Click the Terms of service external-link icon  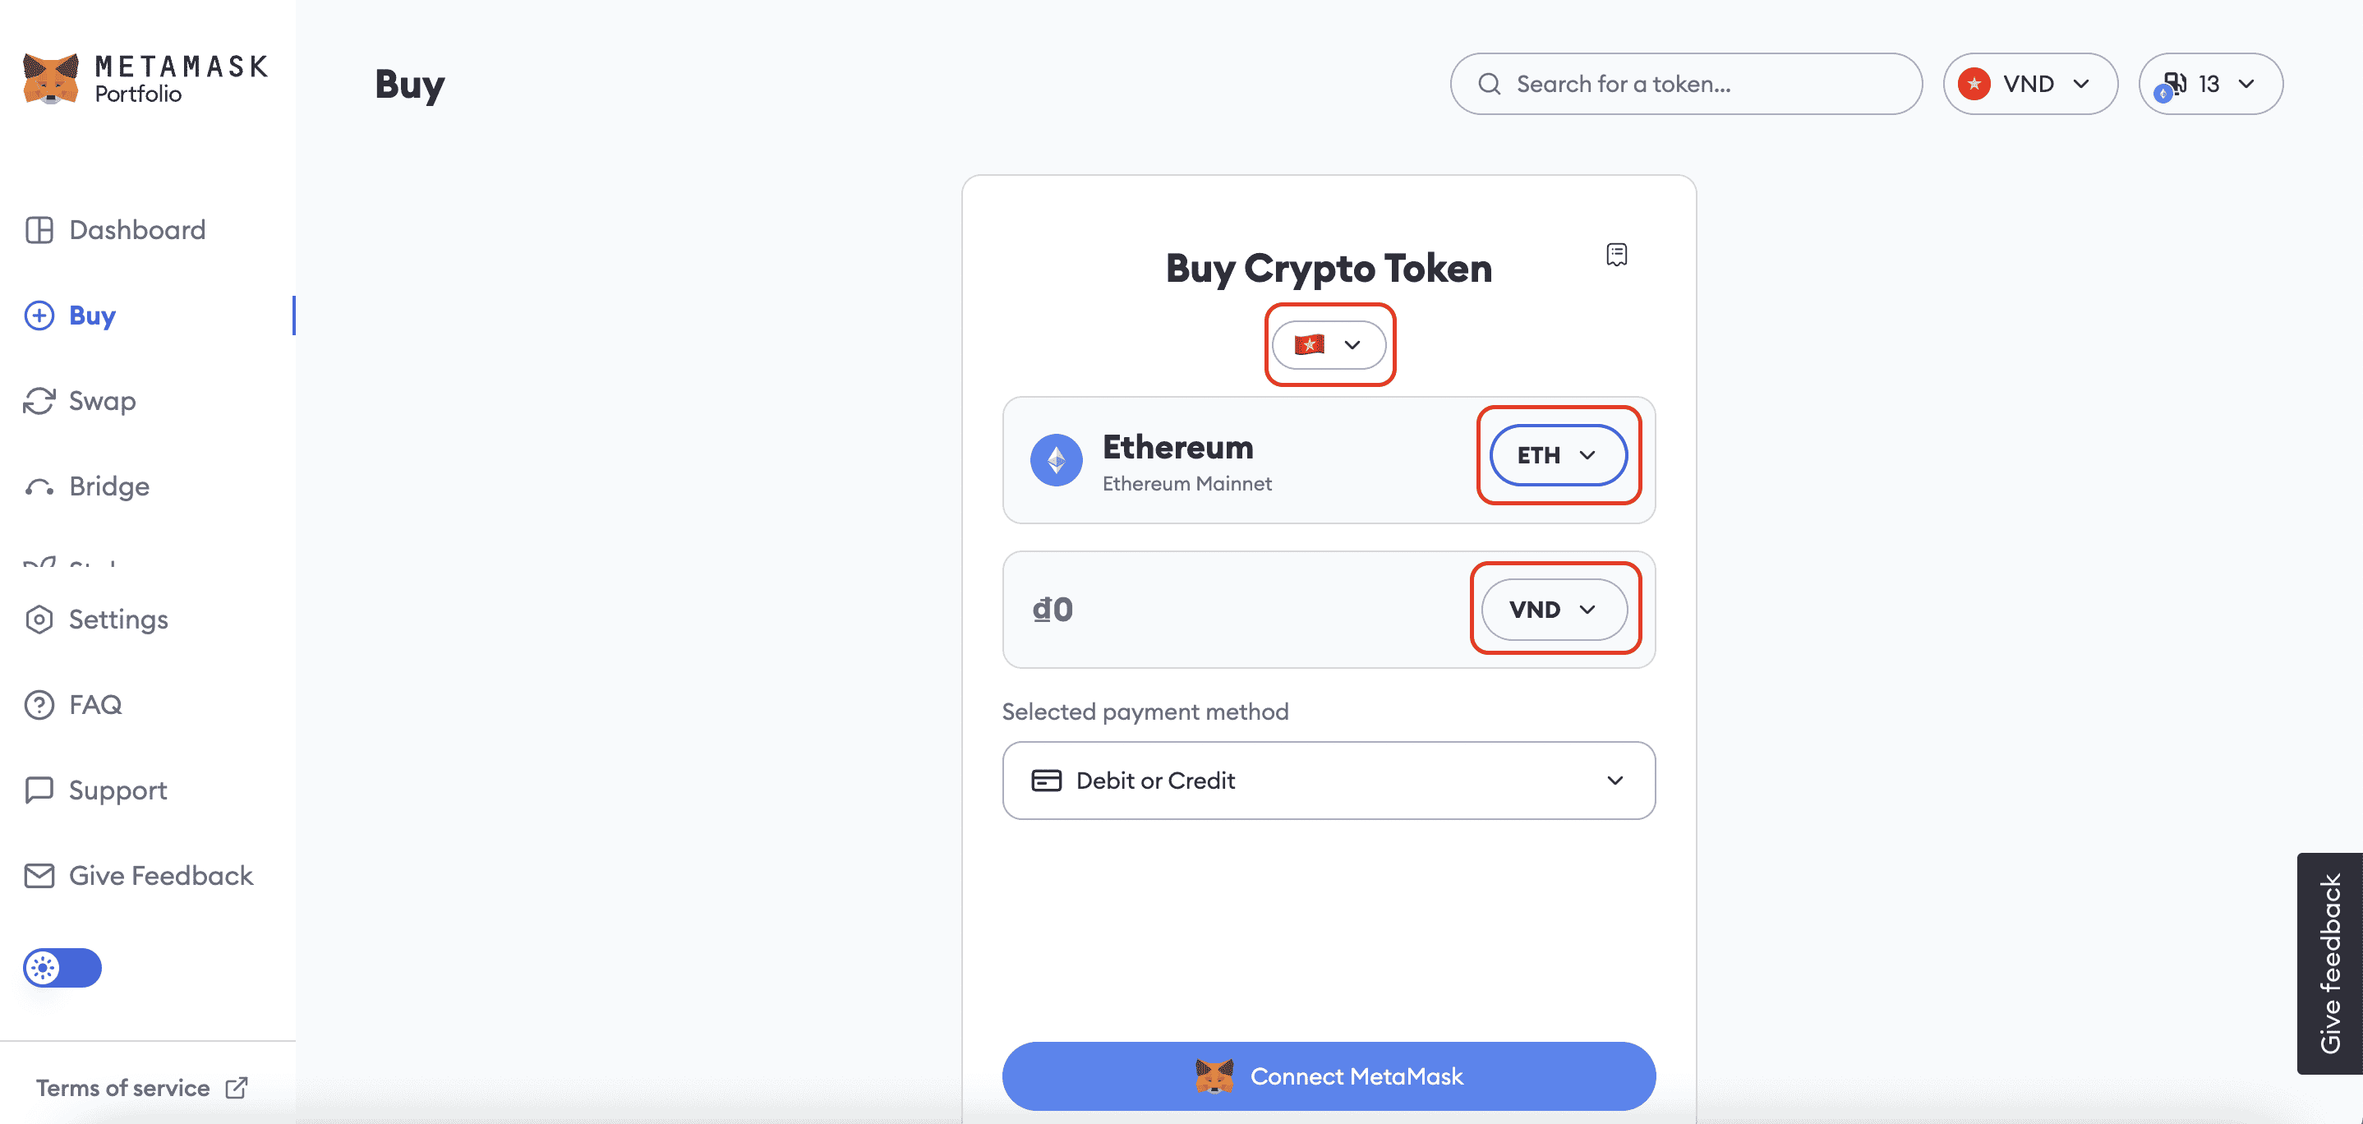pos(237,1087)
